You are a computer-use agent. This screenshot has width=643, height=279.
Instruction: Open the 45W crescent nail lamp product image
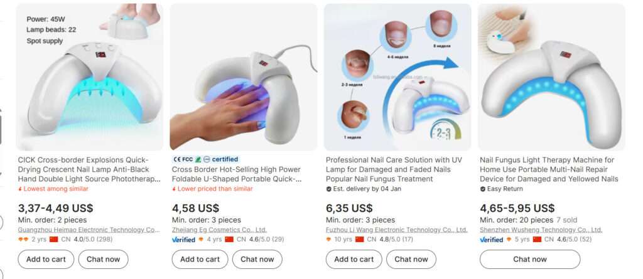coord(89,77)
